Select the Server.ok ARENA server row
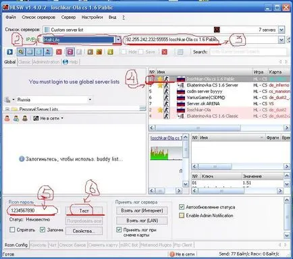This screenshot has height=259, width=293. click(219, 104)
